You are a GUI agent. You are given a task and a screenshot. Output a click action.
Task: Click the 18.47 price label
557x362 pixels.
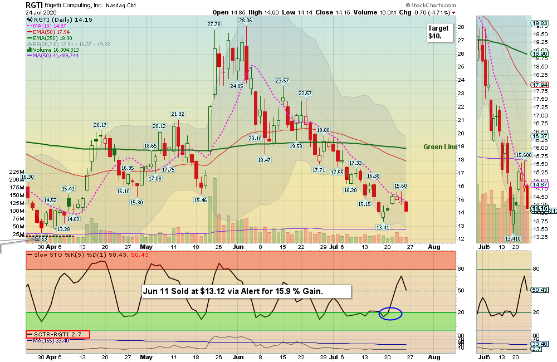click(x=264, y=160)
